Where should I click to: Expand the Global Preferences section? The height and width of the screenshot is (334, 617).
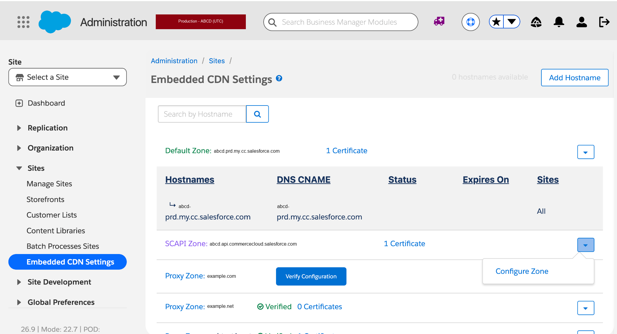(x=19, y=302)
